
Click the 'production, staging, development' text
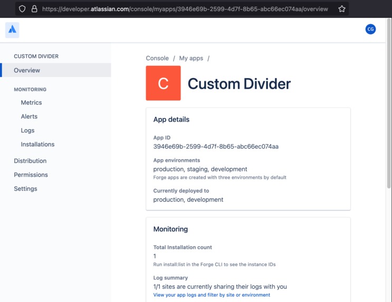pos(200,169)
